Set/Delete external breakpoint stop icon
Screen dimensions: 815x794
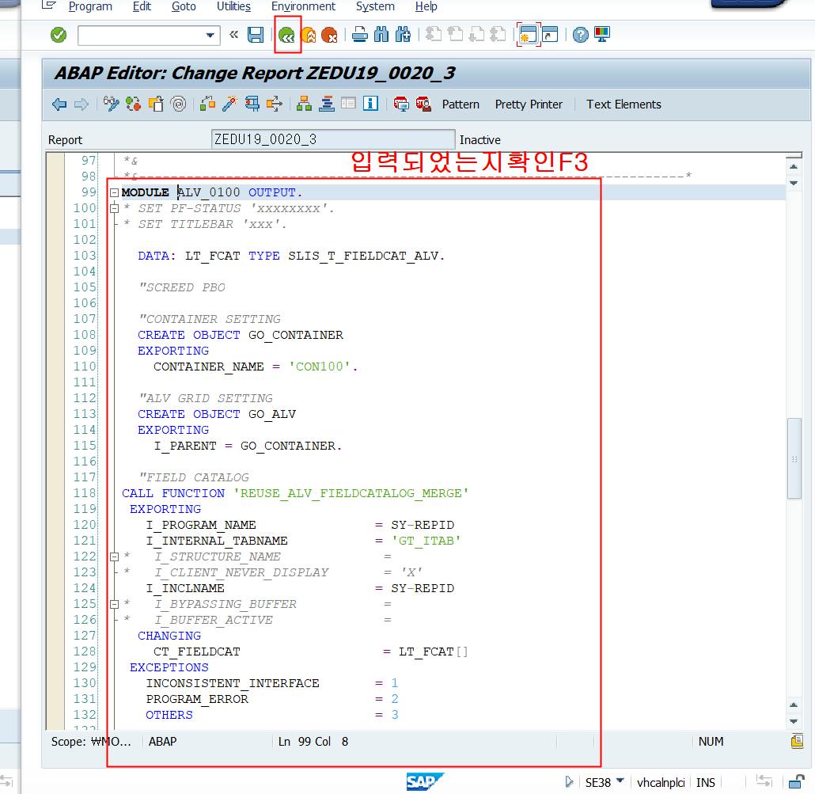(x=423, y=104)
